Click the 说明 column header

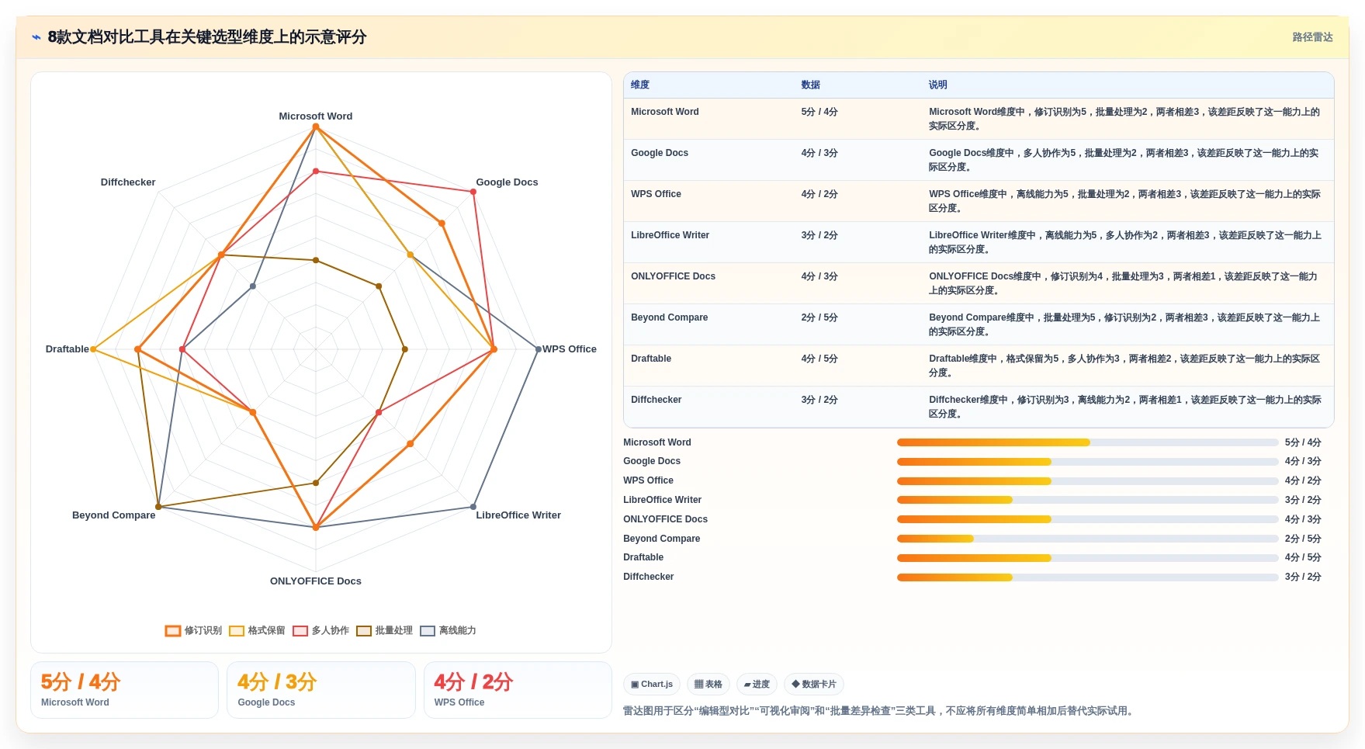pyautogui.click(x=938, y=85)
